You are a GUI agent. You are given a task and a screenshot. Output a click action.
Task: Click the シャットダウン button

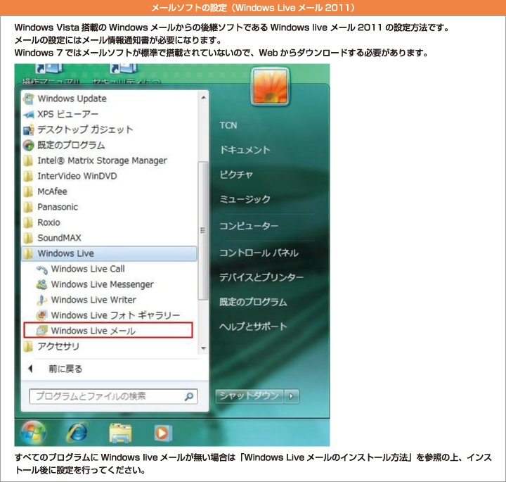point(249,396)
